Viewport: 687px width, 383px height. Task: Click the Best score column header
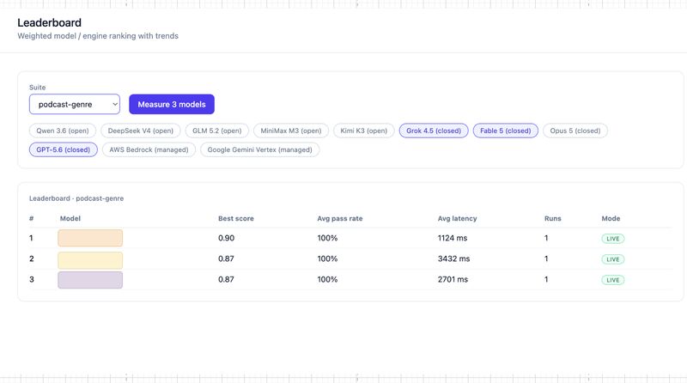(x=235, y=218)
